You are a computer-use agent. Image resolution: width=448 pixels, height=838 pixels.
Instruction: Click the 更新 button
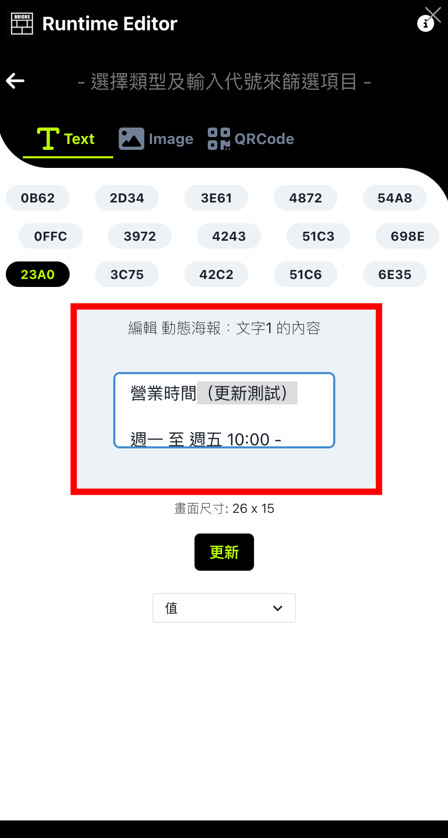224,552
